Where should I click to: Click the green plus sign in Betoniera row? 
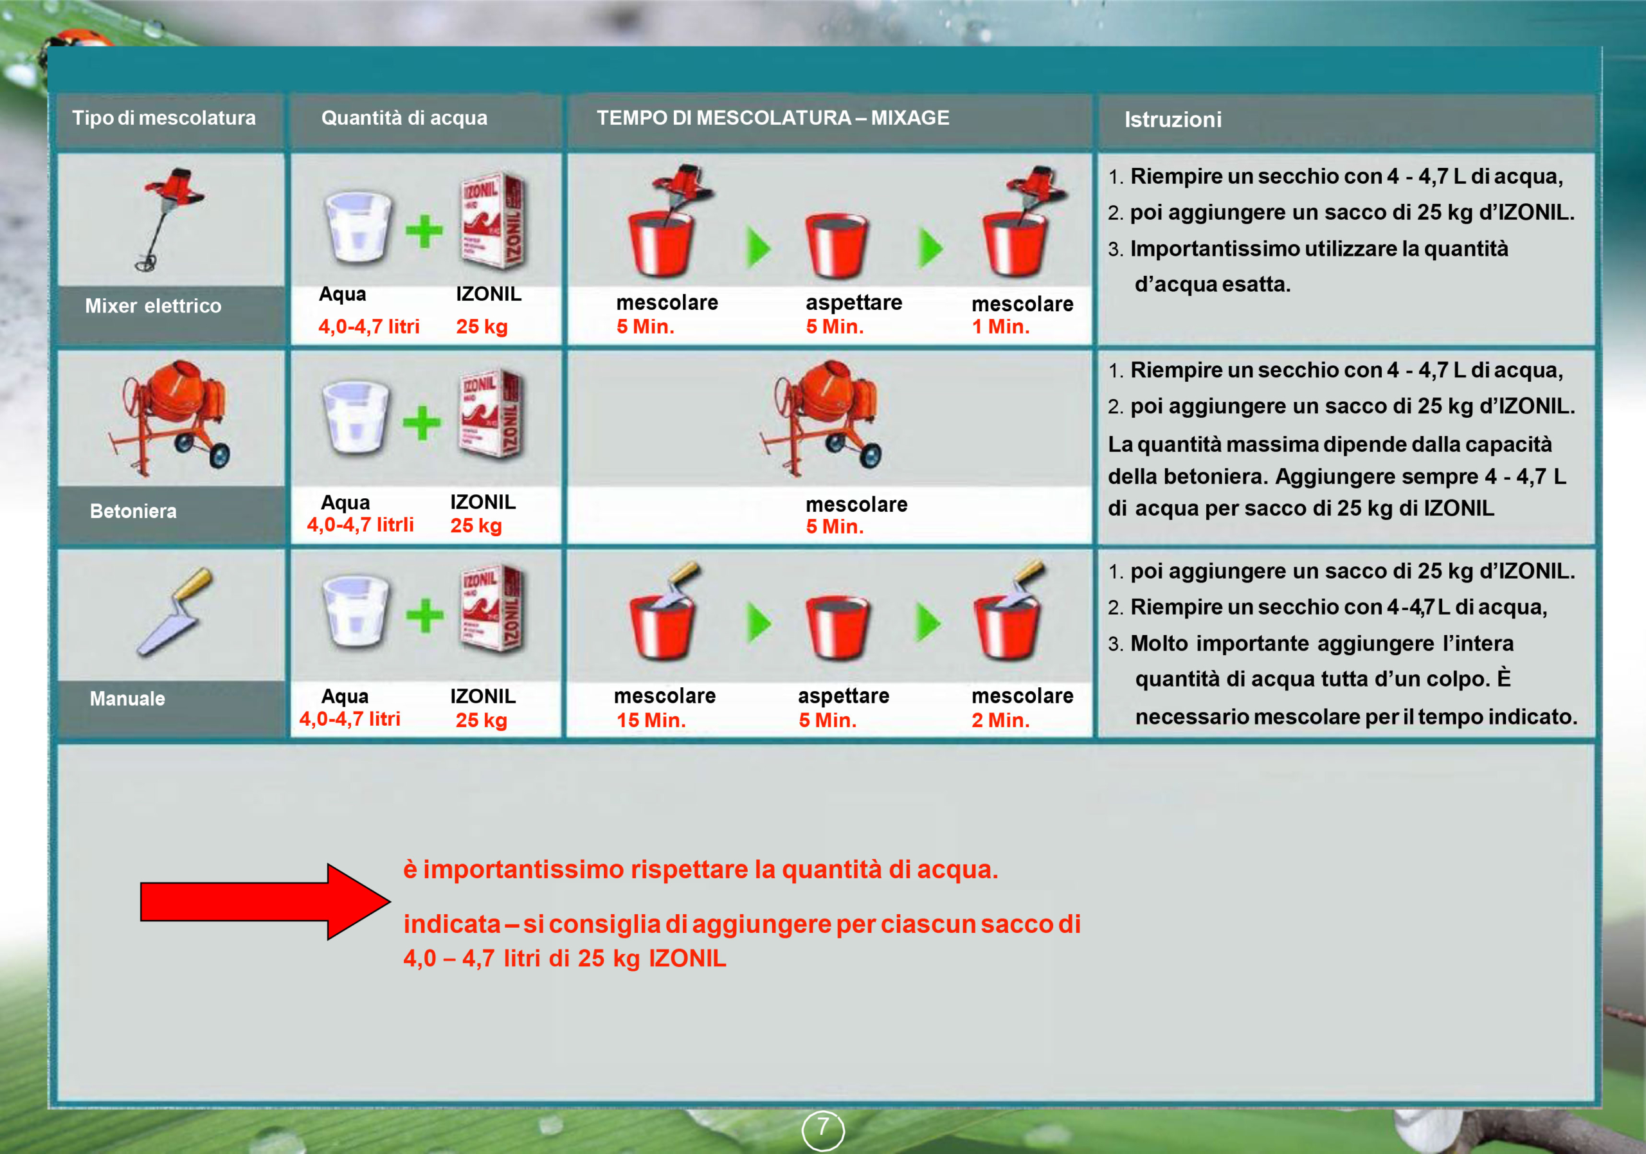422,423
